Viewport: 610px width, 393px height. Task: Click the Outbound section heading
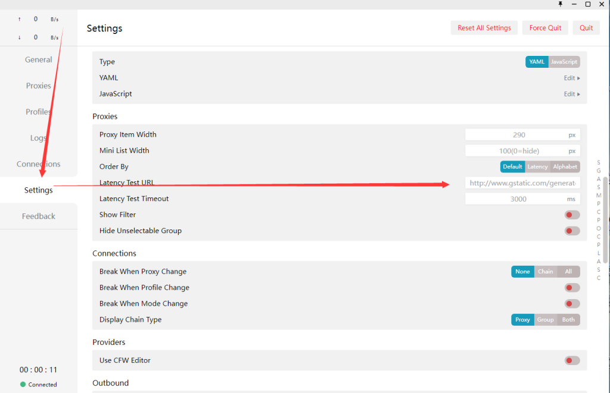110,383
